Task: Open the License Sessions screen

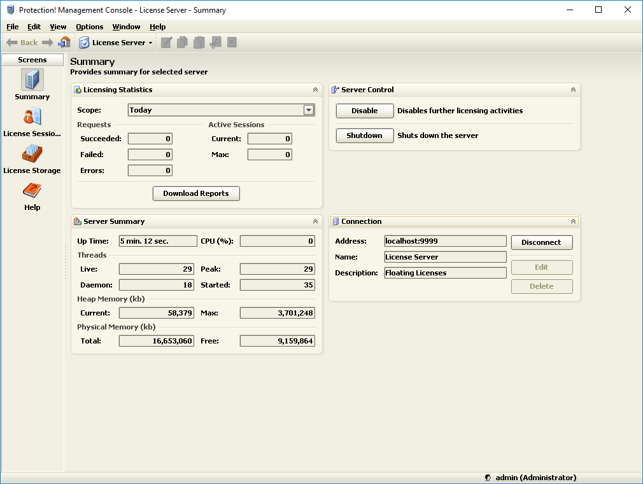Action: click(x=32, y=121)
